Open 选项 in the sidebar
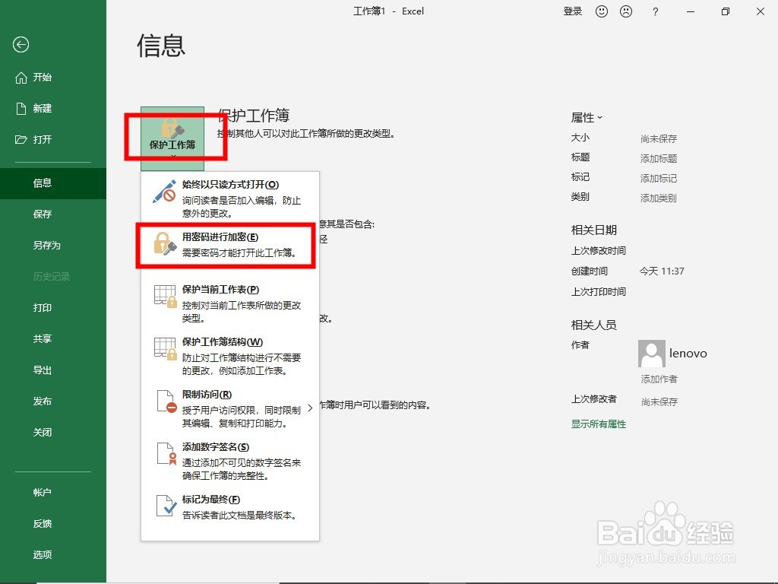Screen dimensions: 778x584 tap(53, 554)
